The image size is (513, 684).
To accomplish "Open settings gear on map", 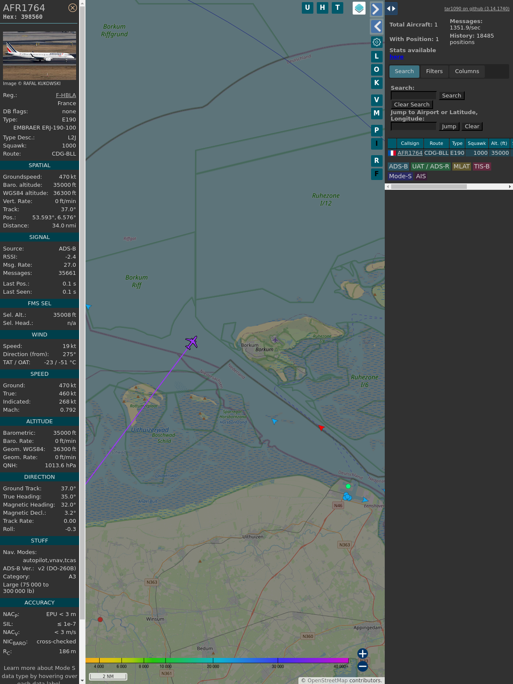I will pyautogui.click(x=377, y=42).
